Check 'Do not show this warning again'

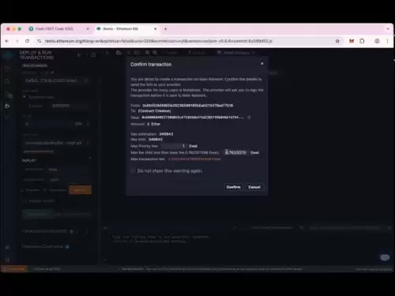click(x=133, y=170)
